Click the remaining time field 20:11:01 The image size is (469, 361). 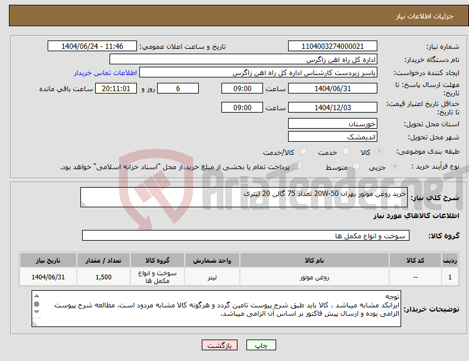[x=116, y=89]
